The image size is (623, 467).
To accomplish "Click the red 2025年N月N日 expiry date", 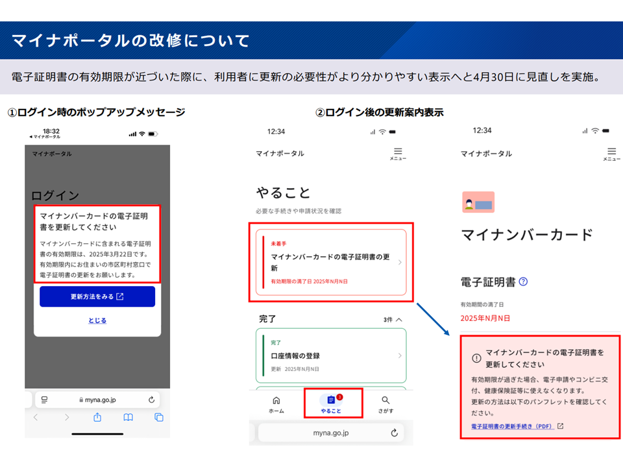I will click(485, 318).
